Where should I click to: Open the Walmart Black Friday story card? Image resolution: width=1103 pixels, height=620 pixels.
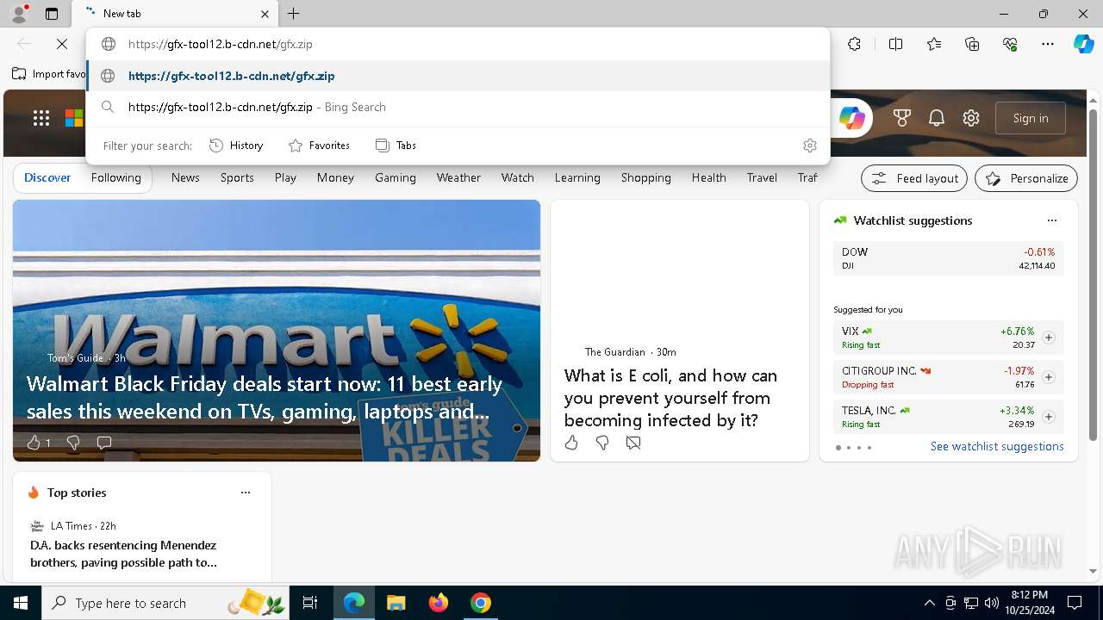(277, 331)
